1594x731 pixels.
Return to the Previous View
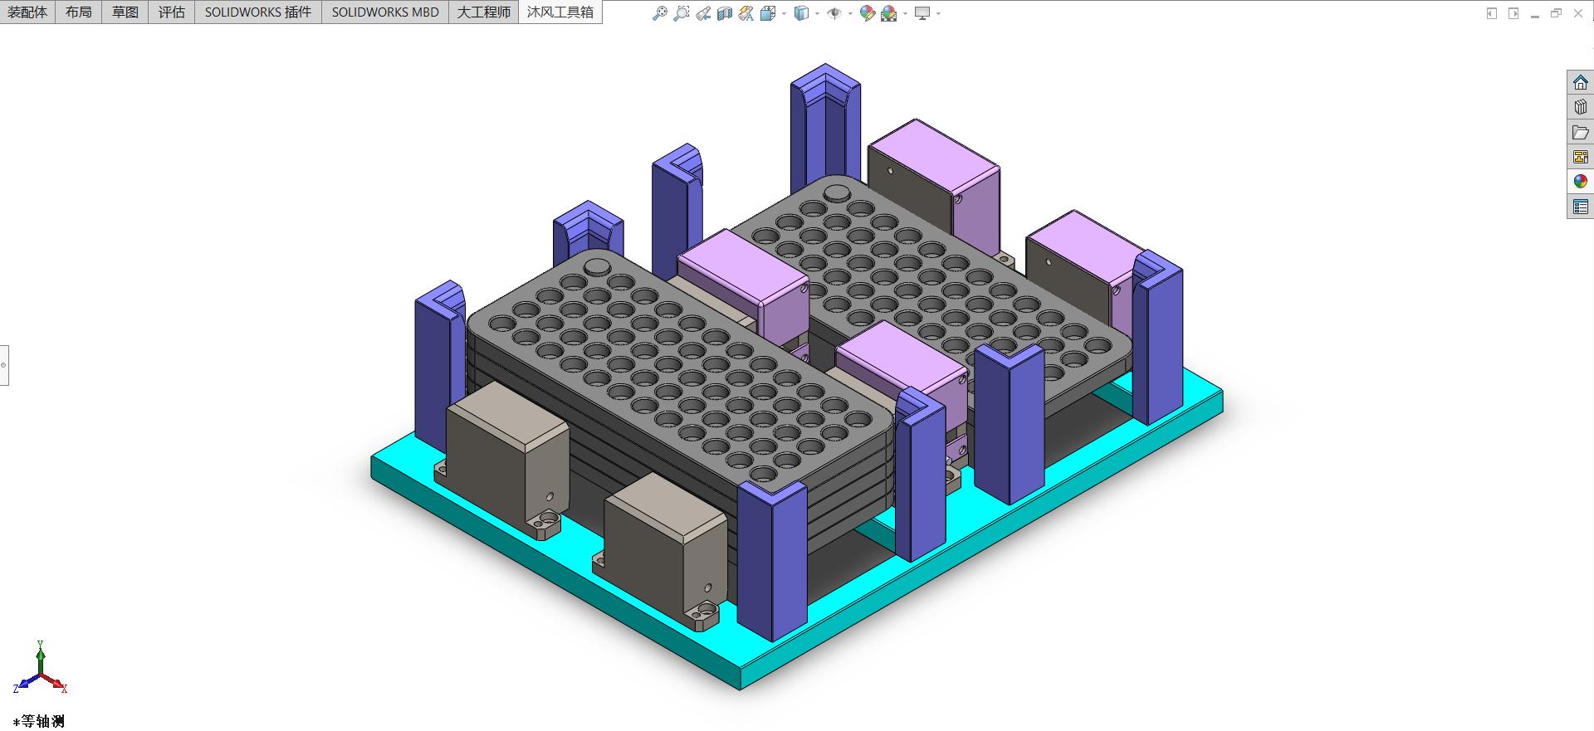[703, 13]
